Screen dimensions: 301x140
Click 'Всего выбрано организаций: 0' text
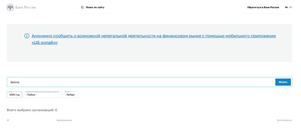click(x=32, y=110)
